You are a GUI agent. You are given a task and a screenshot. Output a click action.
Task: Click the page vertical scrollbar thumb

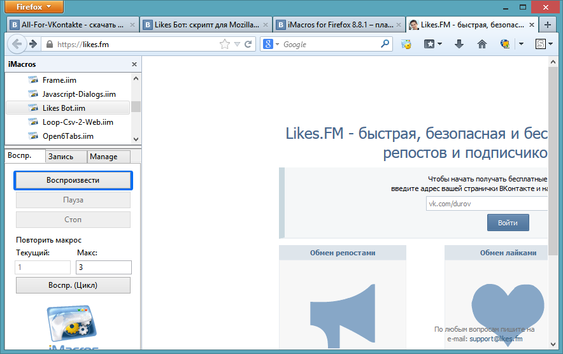[x=553, y=160]
